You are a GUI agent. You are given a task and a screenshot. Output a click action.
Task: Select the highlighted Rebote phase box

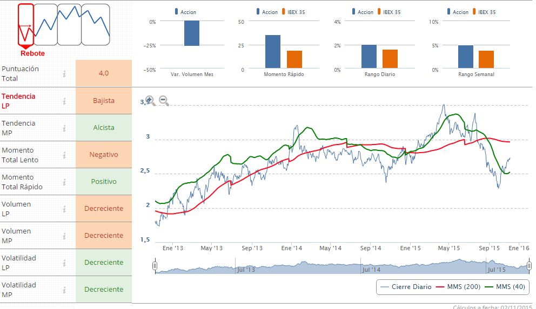25,25
